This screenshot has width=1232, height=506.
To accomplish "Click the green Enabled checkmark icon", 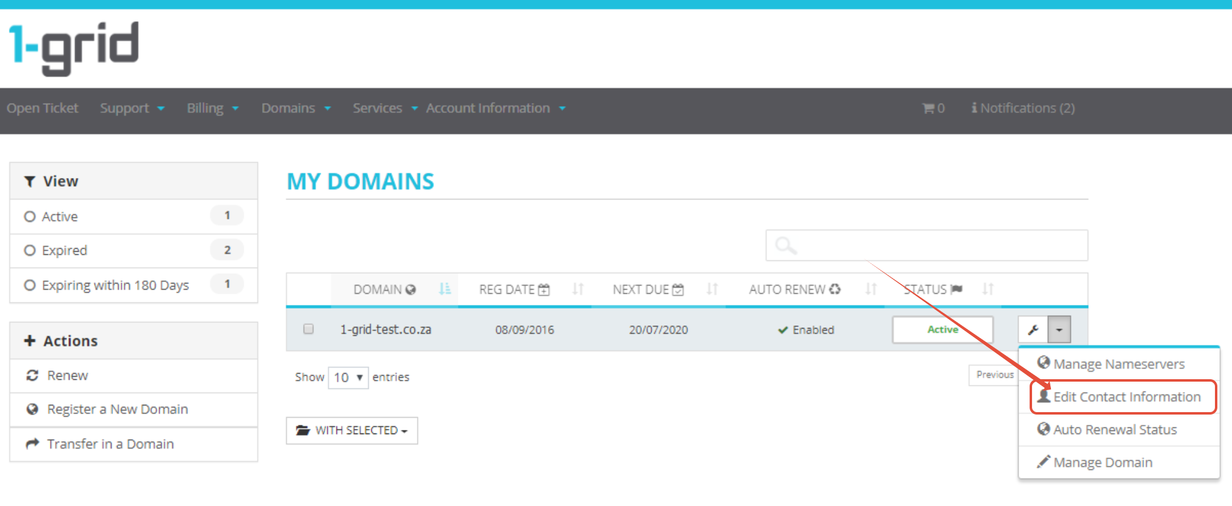I will pyautogui.click(x=783, y=330).
